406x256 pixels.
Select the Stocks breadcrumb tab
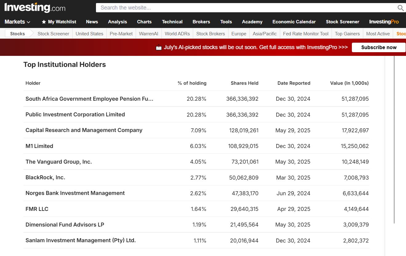pos(18,34)
